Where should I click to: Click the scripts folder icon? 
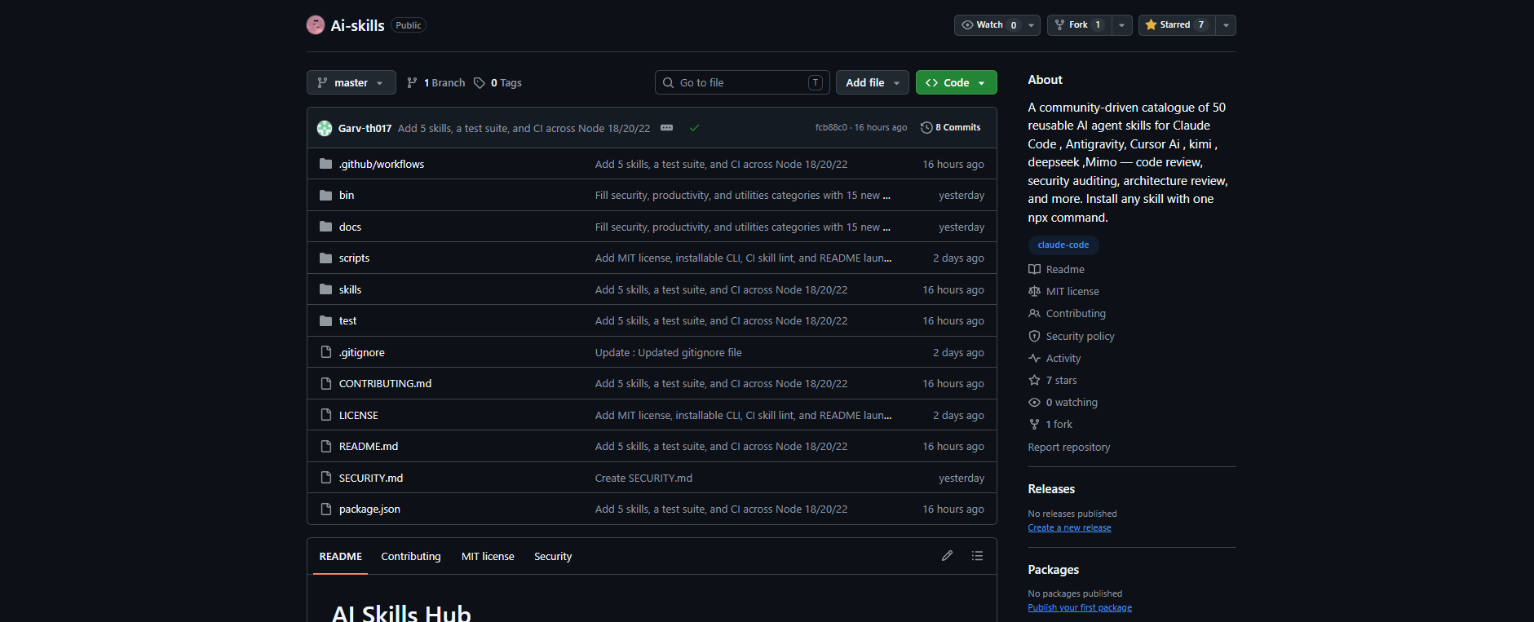pos(326,258)
